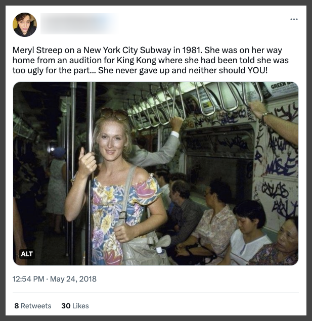
Task: Click sunglasses on the woman's head in photo
Action: pos(114,113)
